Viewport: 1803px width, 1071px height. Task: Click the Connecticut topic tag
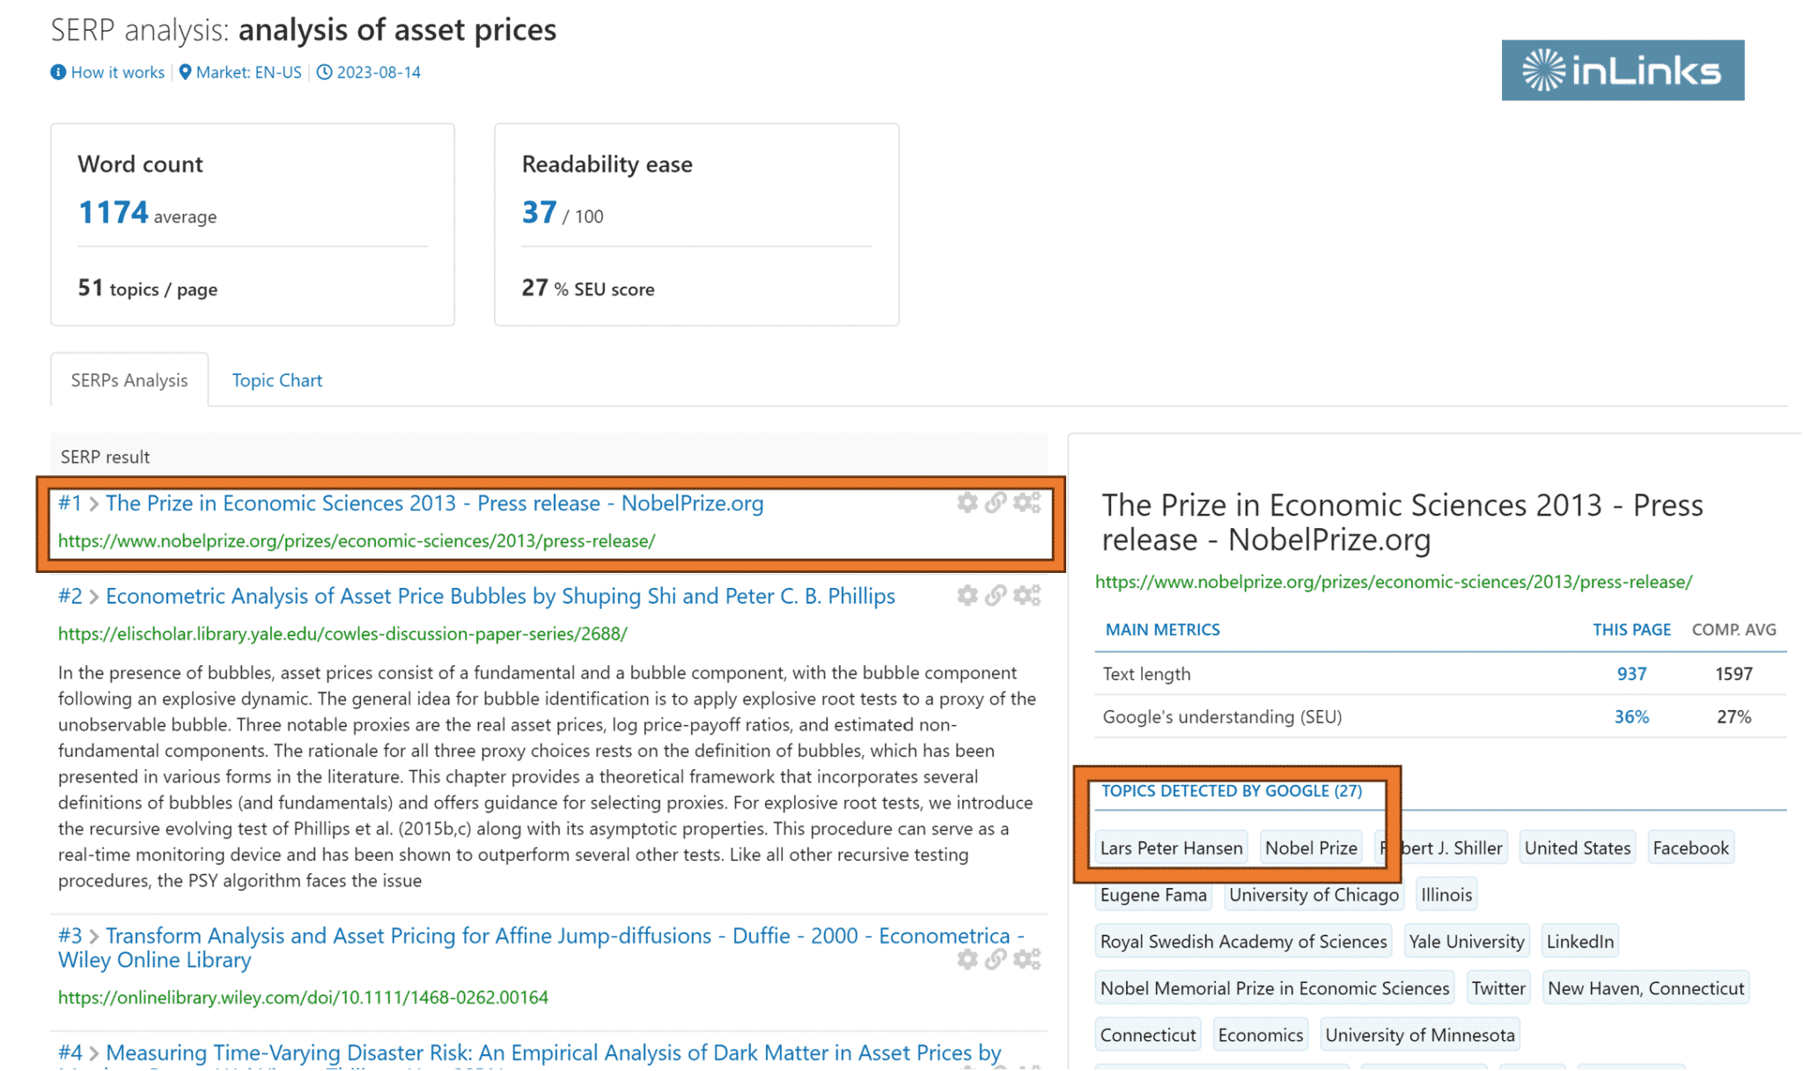click(x=1148, y=1034)
